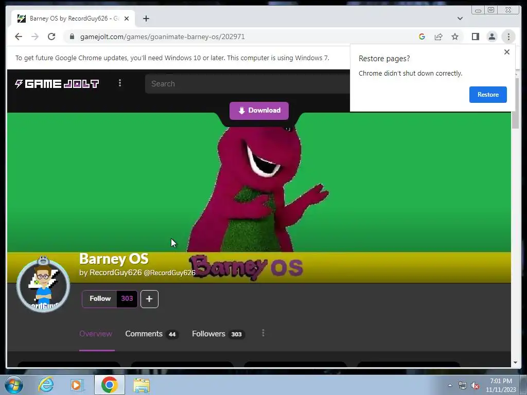This screenshot has height=395, width=527.
Task: Open Chrome side panel icon
Action: tap(475, 37)
